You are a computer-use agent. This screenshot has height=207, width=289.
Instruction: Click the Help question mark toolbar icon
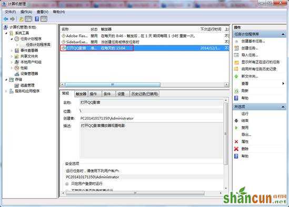[x=37, y=19]
